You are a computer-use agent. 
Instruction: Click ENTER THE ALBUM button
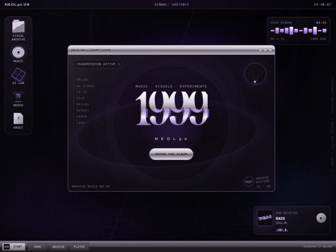(x=171, y=154)
